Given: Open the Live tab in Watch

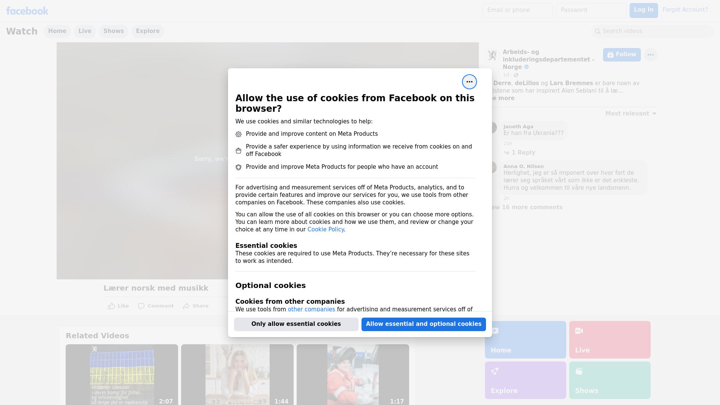Looking at the screenshot, I should click(85, 31).
